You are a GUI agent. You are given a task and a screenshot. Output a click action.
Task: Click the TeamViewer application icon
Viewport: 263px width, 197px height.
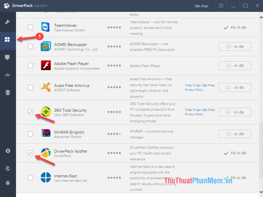point(46,27)
